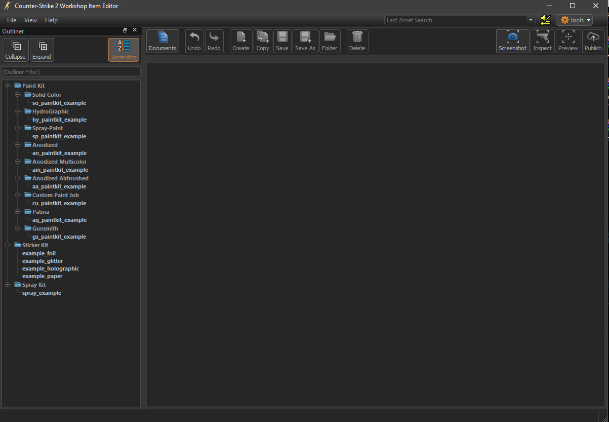Open the File menu

12,20
